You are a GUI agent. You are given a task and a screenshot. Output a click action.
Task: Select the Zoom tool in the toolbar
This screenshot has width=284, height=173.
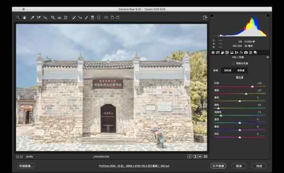[18, 17]
